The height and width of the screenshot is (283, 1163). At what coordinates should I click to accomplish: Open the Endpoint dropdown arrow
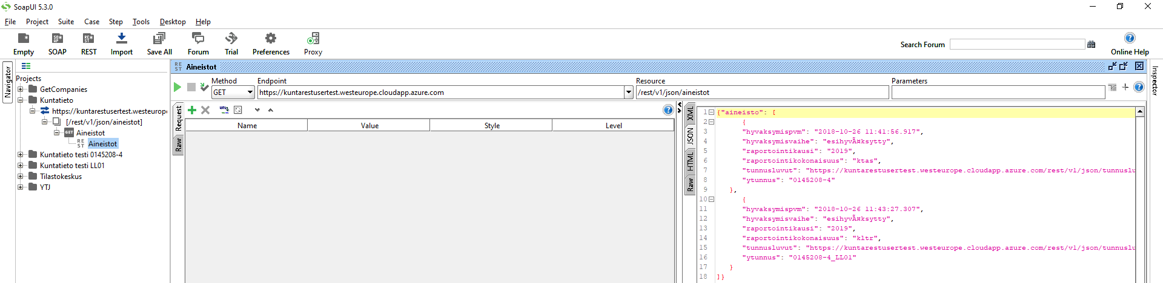628,93
